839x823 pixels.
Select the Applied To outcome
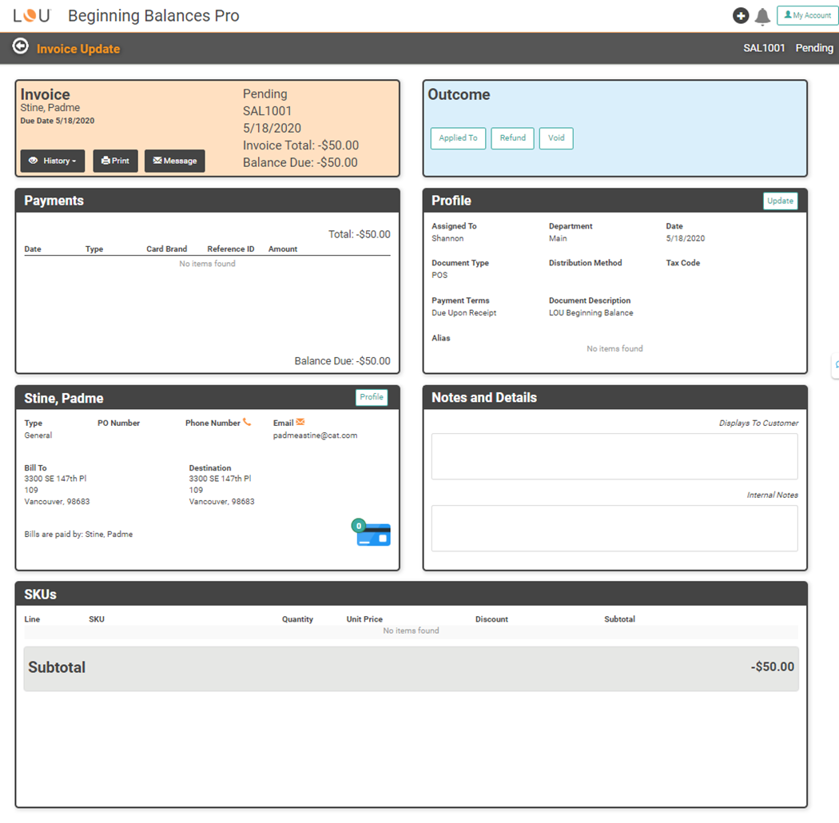tap(458, 138)
